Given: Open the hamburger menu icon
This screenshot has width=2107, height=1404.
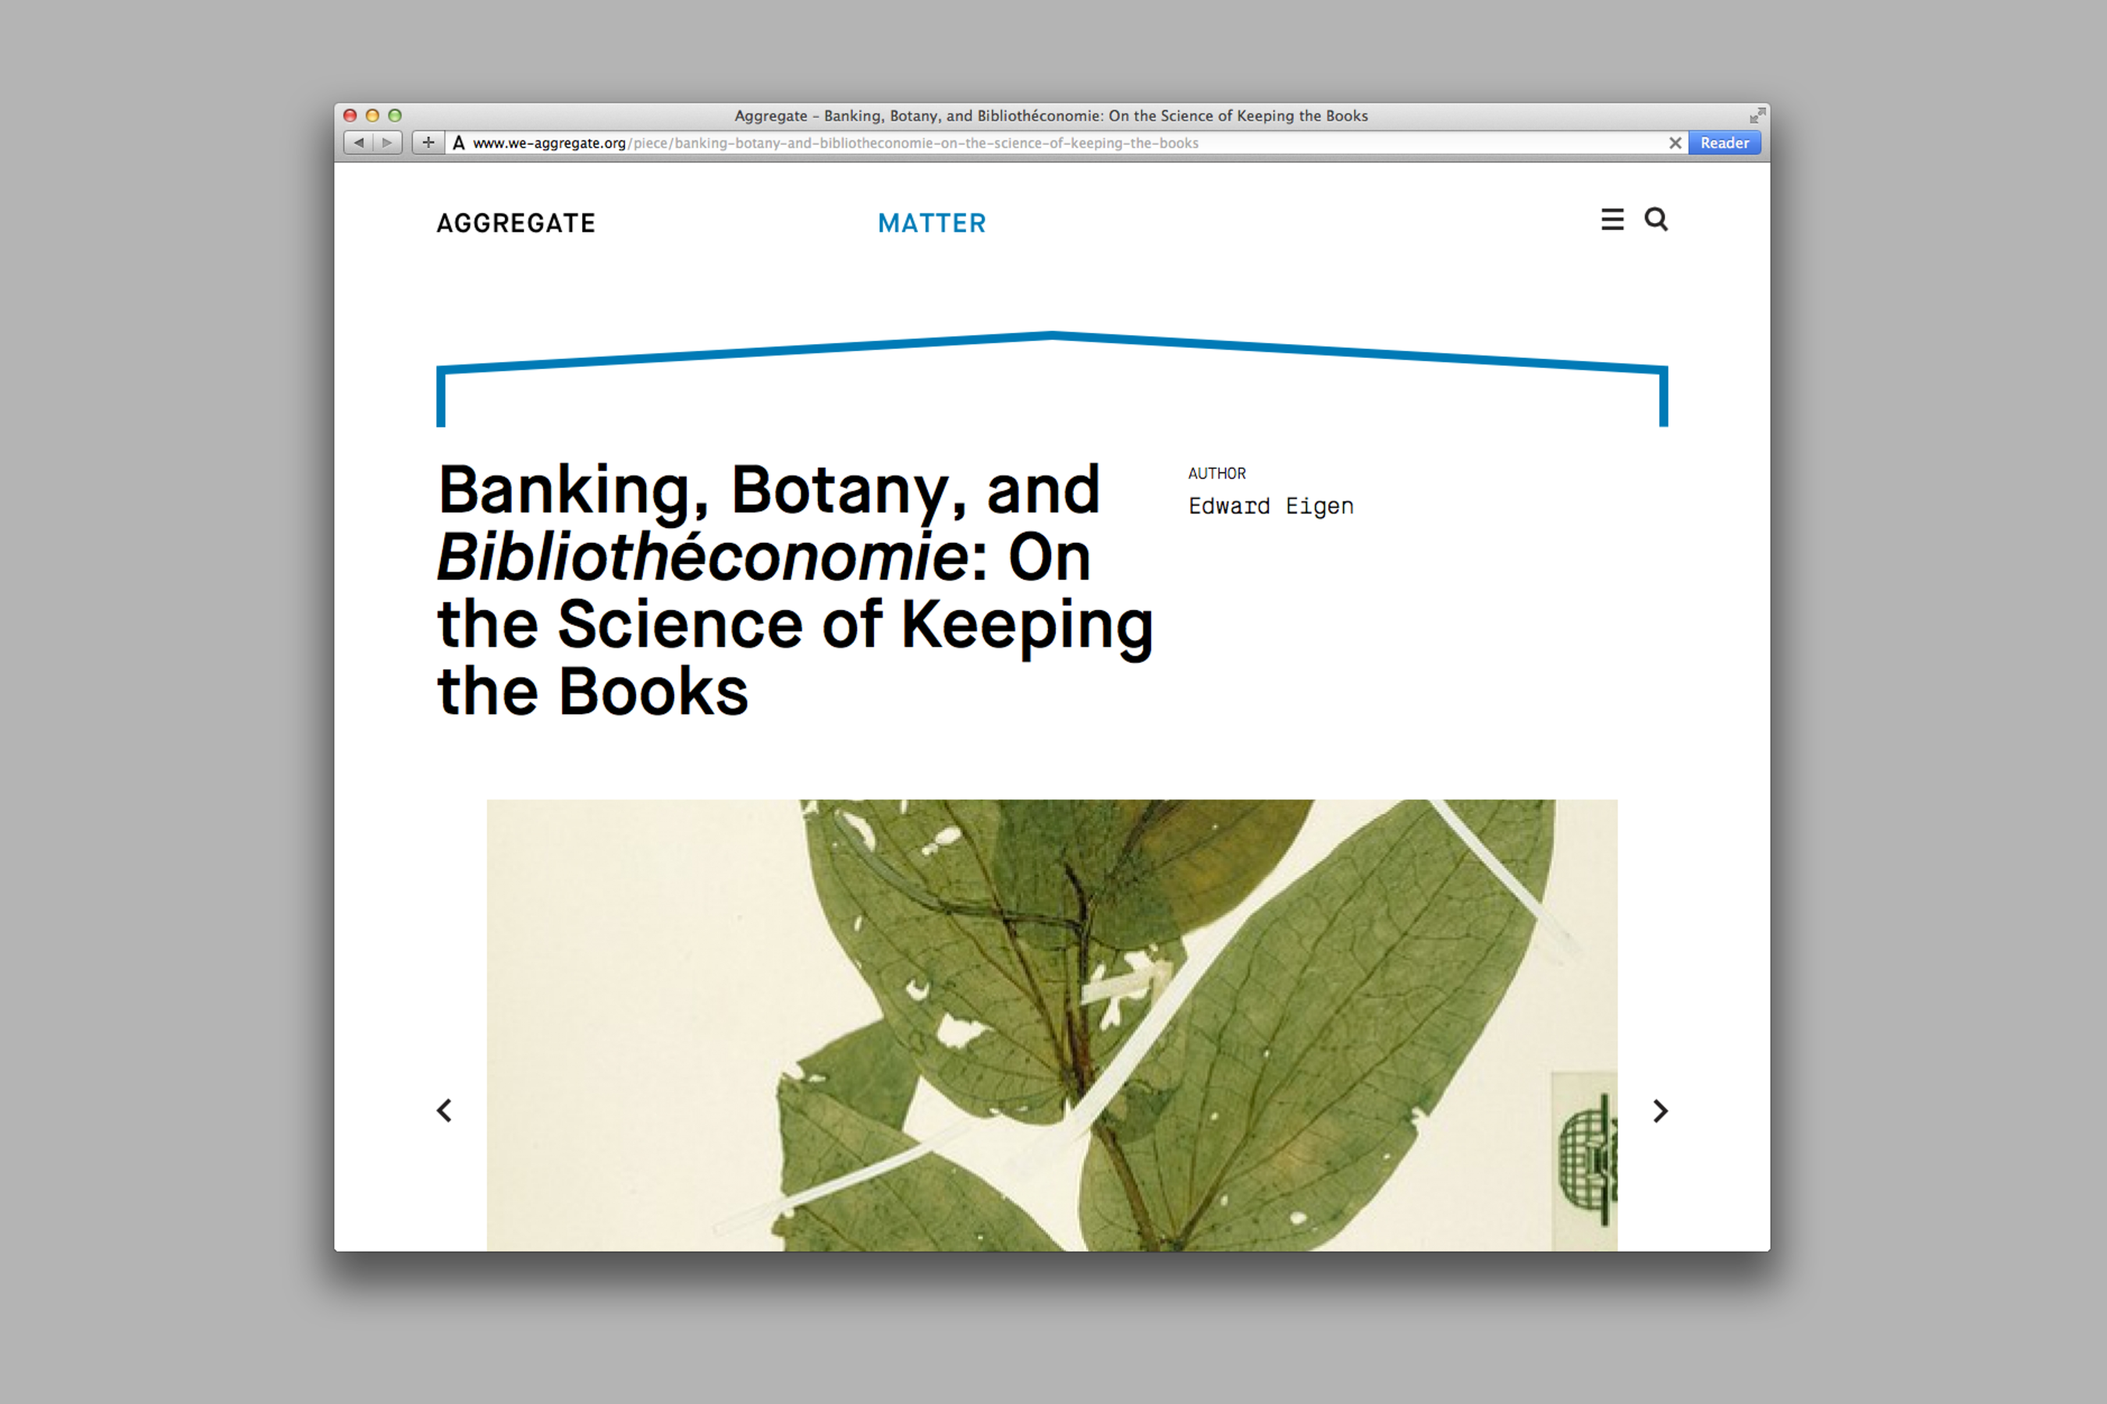Looking at the screenshot, I should coord(1611,219).
